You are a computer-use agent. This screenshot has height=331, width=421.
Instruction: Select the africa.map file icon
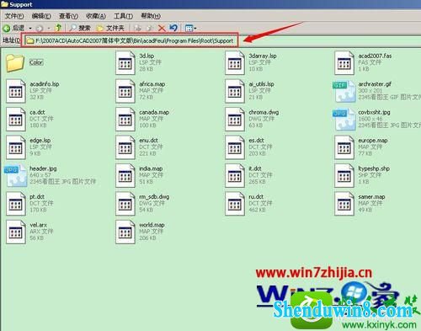tap(125, 91)
